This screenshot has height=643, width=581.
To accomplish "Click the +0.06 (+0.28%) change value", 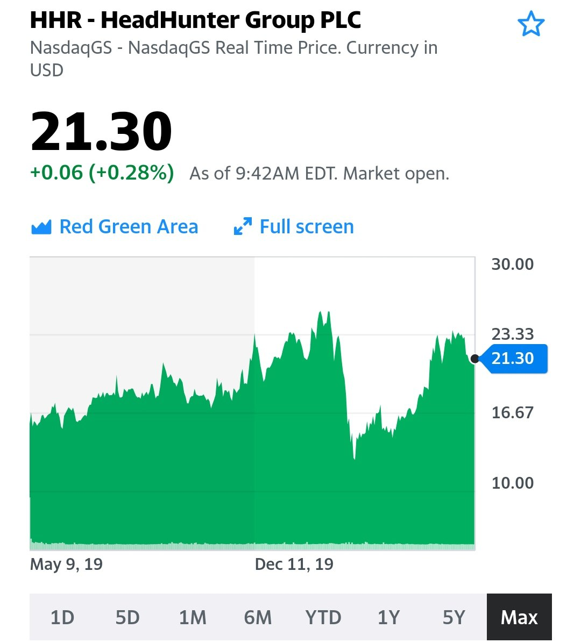I will (102, 172).
